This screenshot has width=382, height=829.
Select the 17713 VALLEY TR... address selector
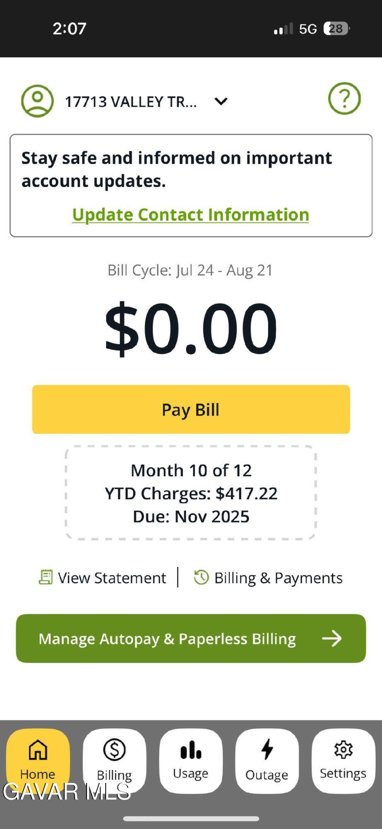131,102
